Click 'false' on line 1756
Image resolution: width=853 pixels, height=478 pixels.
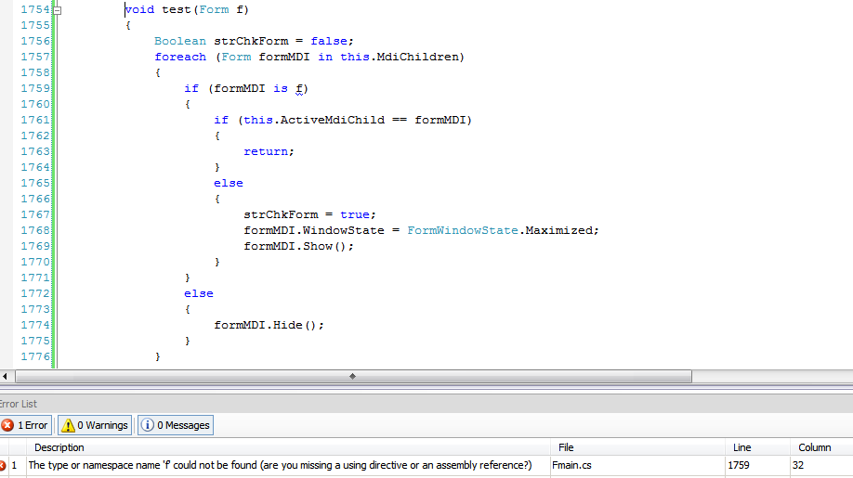329,41
